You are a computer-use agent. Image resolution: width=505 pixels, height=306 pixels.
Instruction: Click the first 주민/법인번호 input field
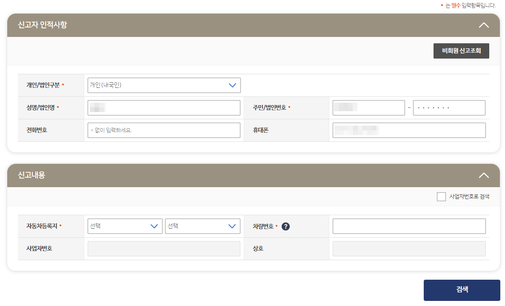(368, 108)
